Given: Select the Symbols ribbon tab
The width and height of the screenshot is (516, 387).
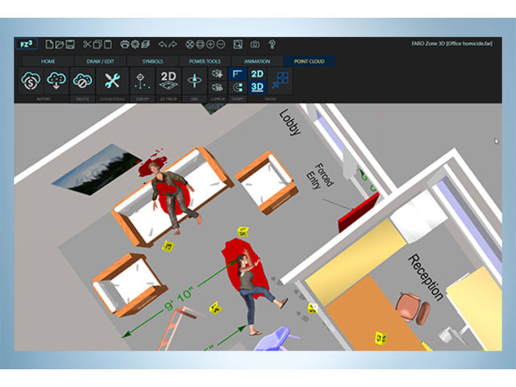Looking at the screenshot, I should (152, 61).
